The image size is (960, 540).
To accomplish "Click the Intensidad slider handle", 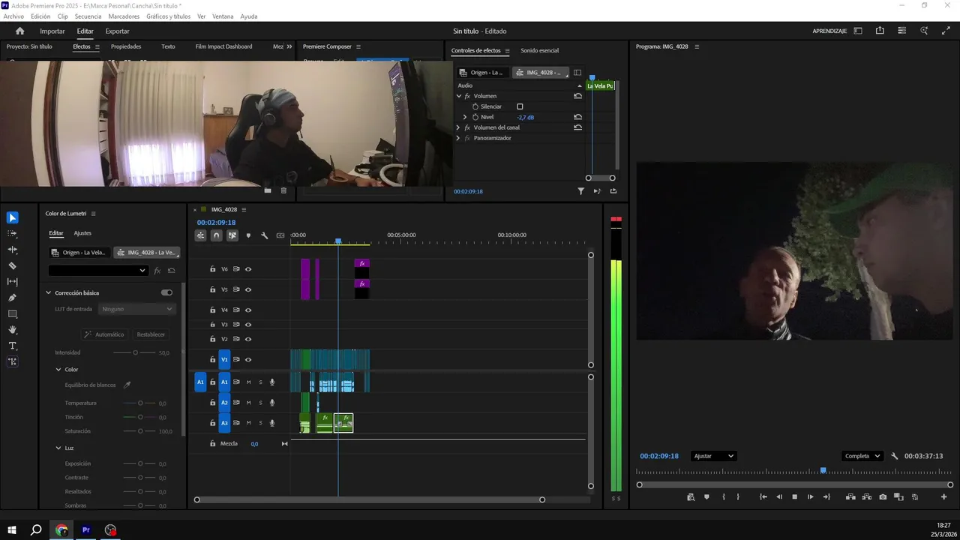I will (135, 352).
